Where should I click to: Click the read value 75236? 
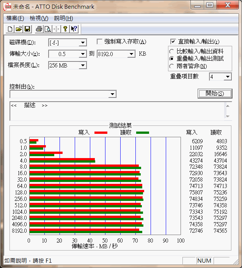(220, 193)
